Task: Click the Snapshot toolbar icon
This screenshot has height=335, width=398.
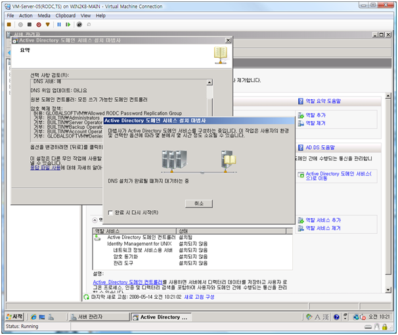Action: (79, 24)
